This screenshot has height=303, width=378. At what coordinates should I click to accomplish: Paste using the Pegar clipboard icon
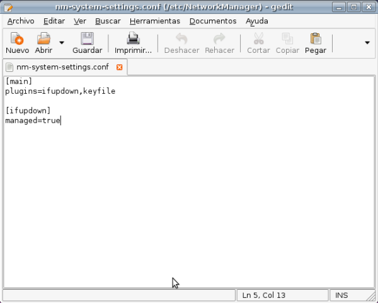[x=315, y=39]
